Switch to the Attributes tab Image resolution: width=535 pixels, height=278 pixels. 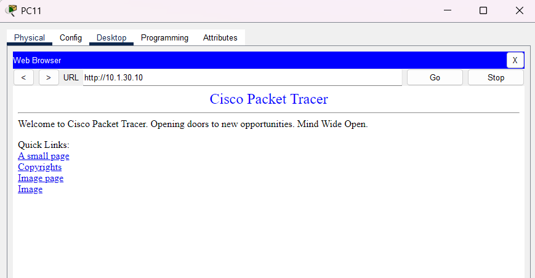pos(220,37)
